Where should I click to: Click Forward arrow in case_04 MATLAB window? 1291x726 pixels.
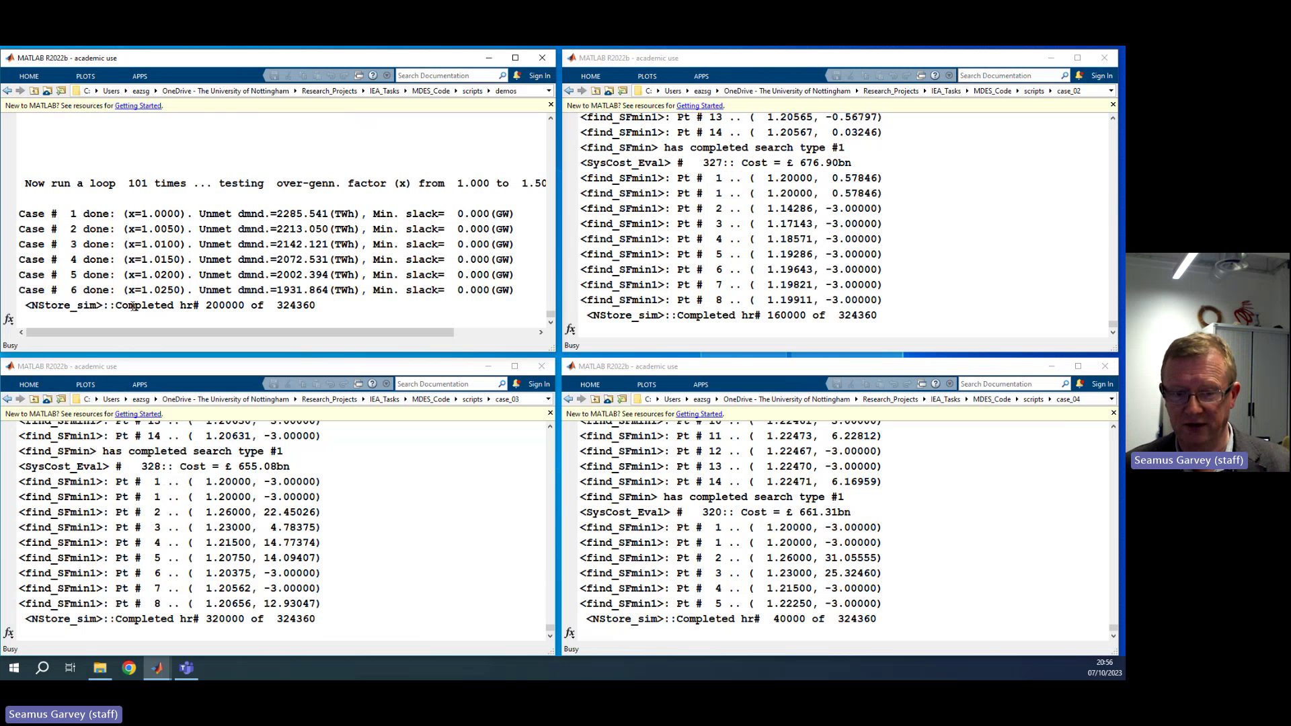[x=581, y=399]
